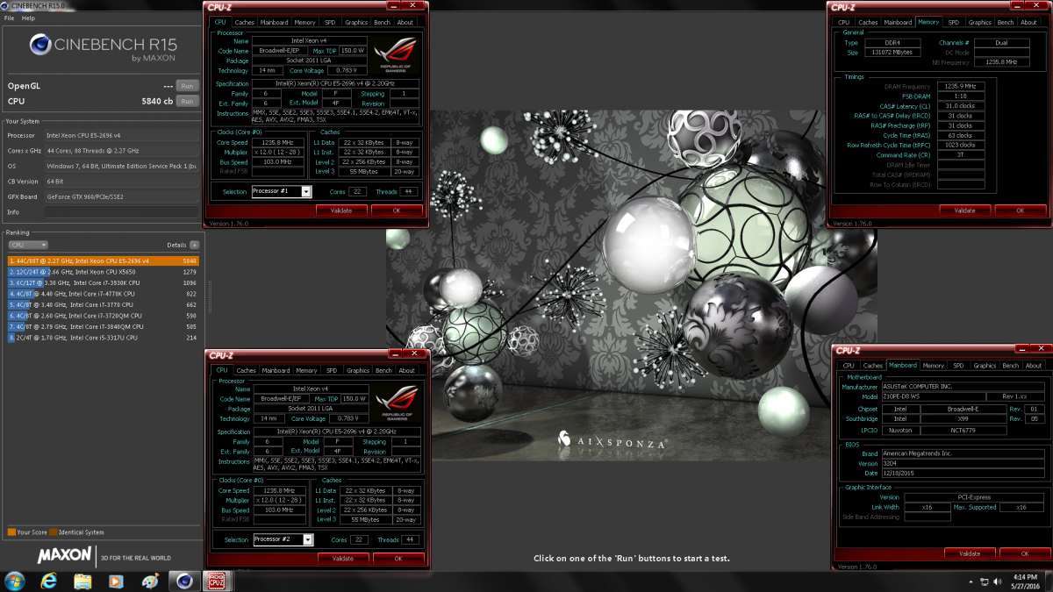This screenshot has width=1053, height=592.
Task: Click Validate in the Memory CPU-Z window
Action: [x=964, y=210]
